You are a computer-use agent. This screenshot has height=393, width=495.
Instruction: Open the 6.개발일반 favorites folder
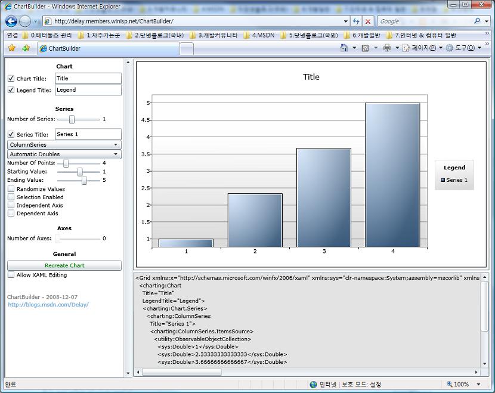pyautogui.click(x=362, y=35)
